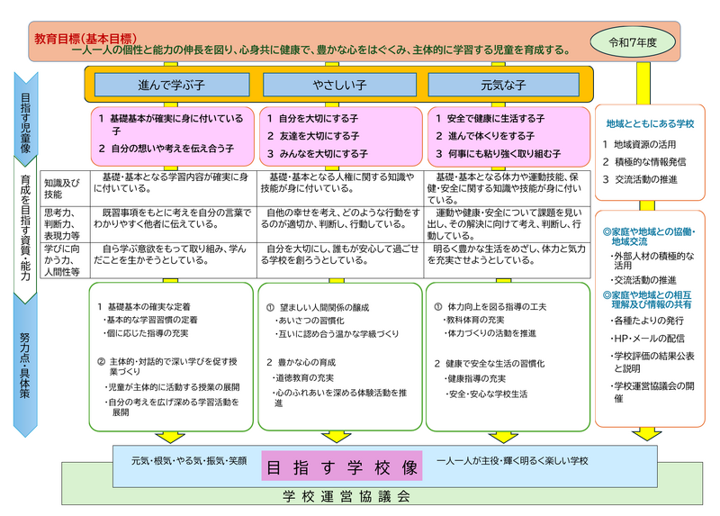
Task: Click the pink 目指す学校像 box
Action: pyautogui.click(x=340, y=468)
